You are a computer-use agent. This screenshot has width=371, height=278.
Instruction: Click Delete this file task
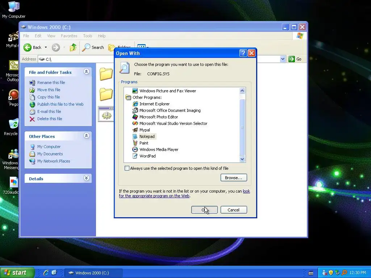(50, 119)
